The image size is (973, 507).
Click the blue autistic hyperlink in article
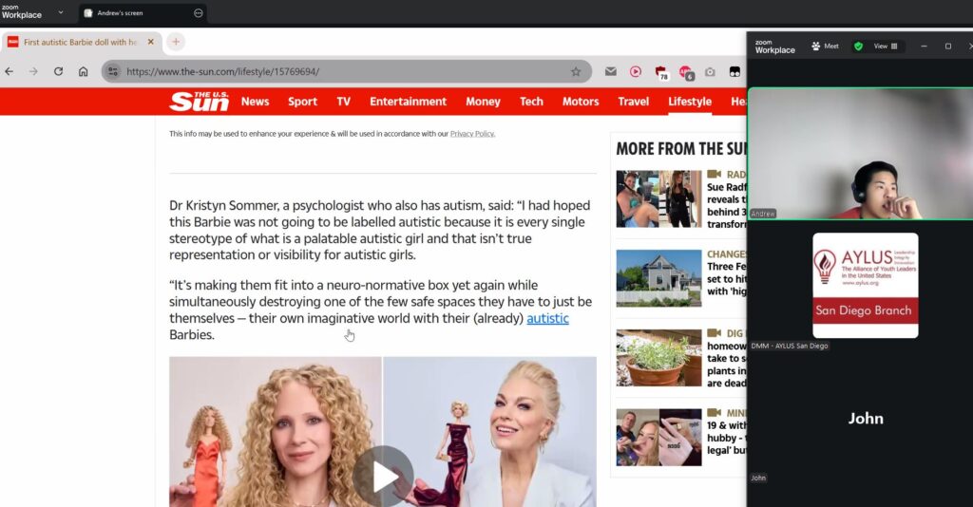point(547,319)
